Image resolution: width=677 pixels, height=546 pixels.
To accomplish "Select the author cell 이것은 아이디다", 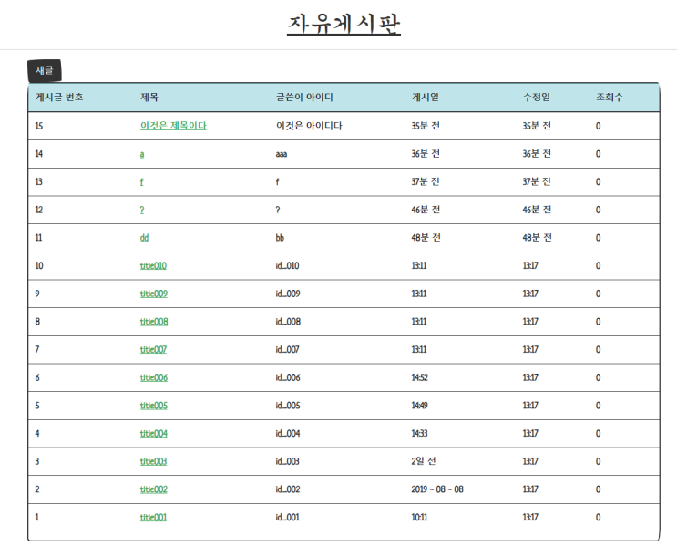I will click(309, 126).
